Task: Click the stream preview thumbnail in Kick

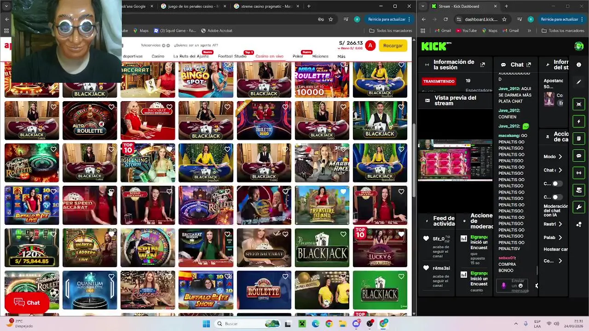Action: pyautogui.click(x=455, y=160)
